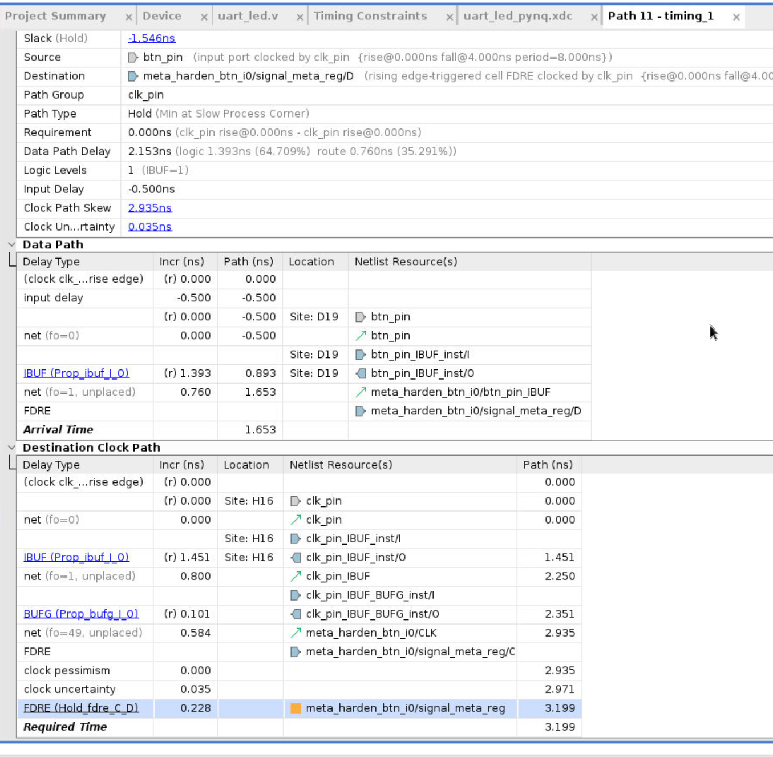Viewport: 773px width, 757px height.
Task: Click clk_pin_IBUF_inst/I pin icon
Action: (x=296, y=538)
